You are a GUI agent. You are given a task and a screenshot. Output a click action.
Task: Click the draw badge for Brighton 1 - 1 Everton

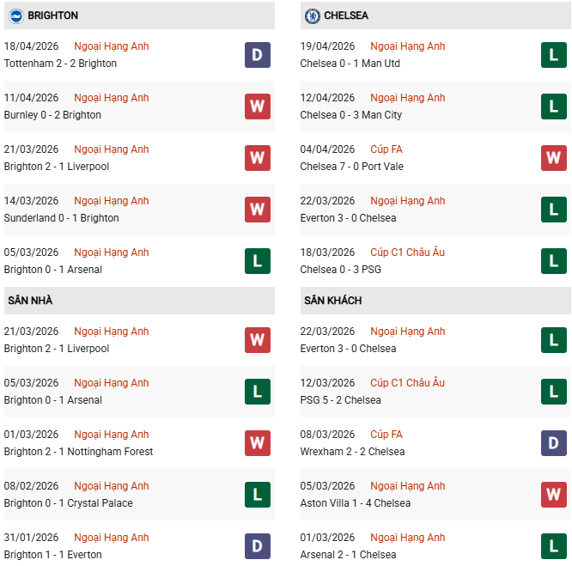point(258,546)
